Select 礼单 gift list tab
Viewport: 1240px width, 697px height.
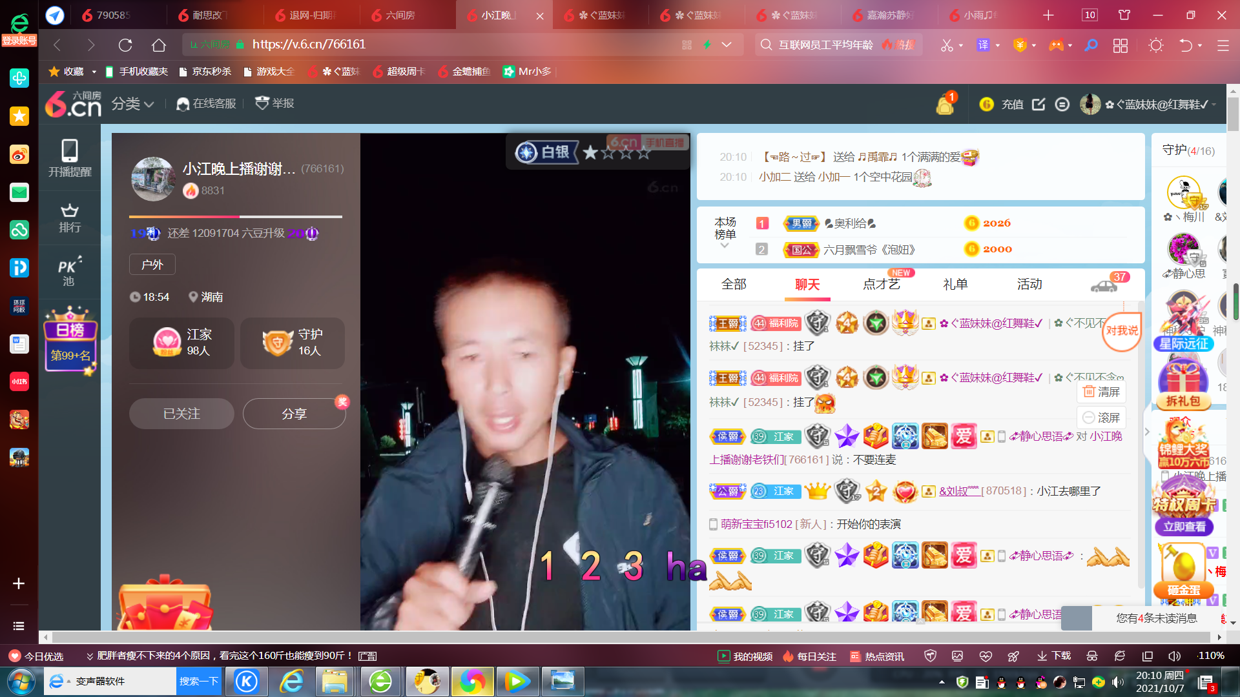[955, 284]
